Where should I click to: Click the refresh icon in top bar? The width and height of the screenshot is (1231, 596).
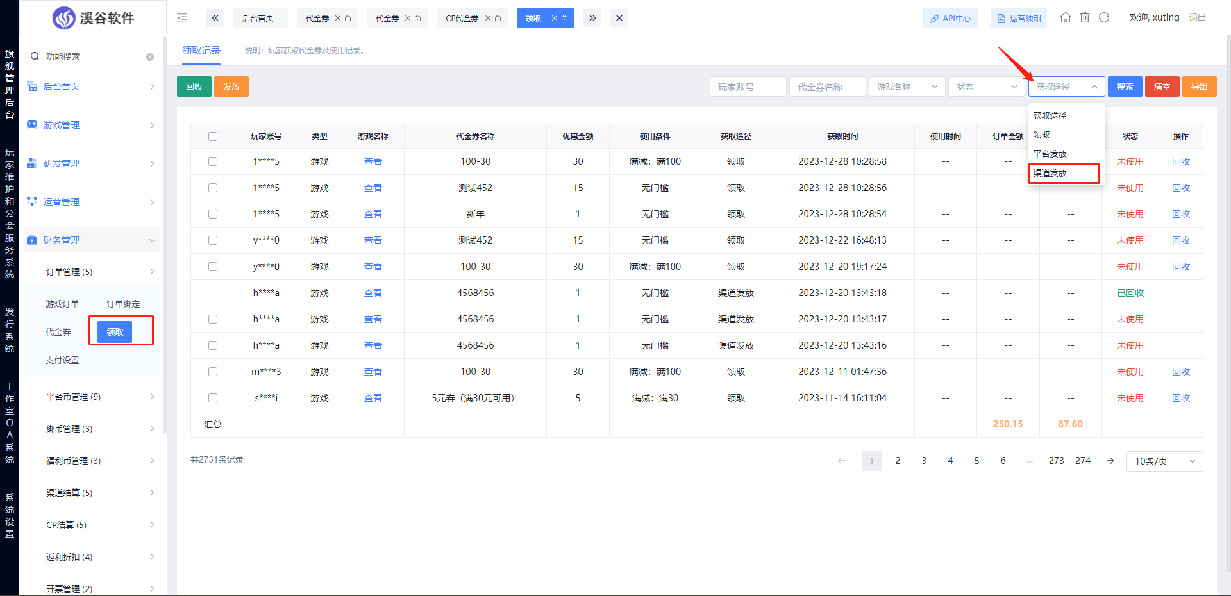[1104, 17]
